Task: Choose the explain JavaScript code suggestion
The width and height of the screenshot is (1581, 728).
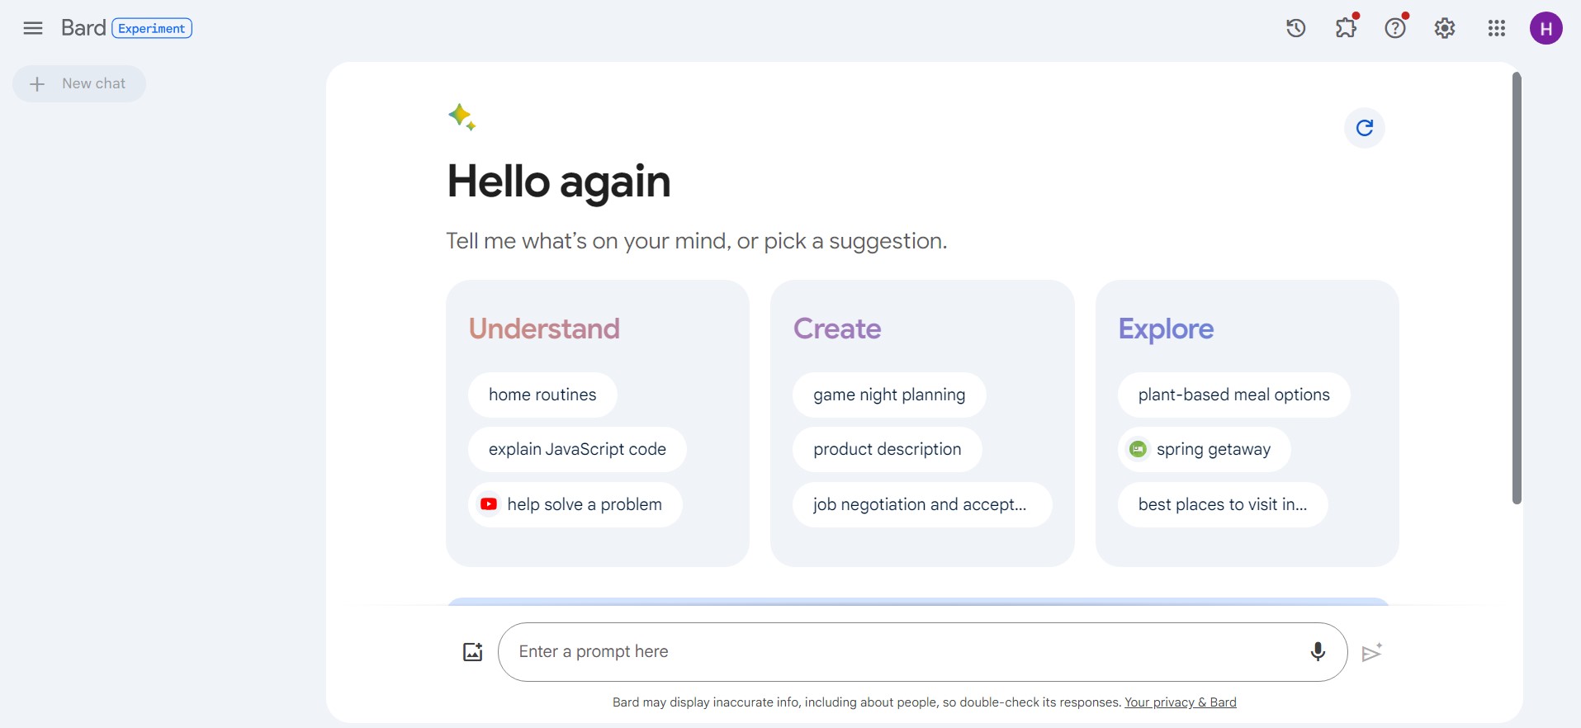Action: pyautogui.click(x=576, y=449)
